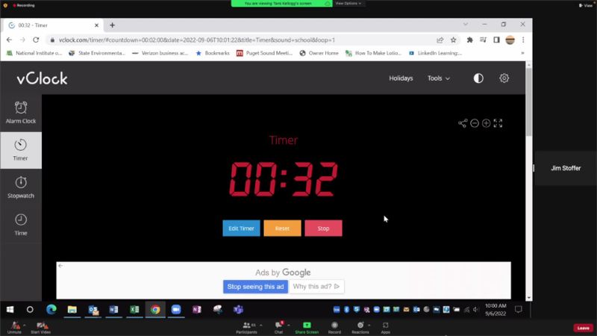The width and height of the screenshot is (597, 336).
Task: Toggle dark/light night mode icon
Action: tap(478, 78)
